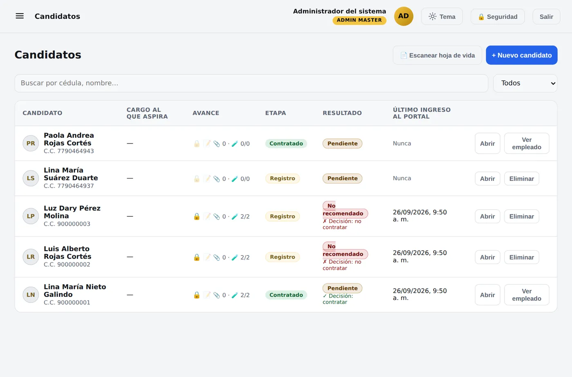
Task: Click the LS avatar for Lina María Suárez
Action: click(x=31, y=178)
